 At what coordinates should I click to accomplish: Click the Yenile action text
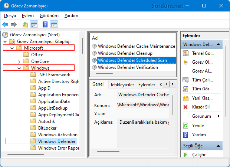click(x=198, y=126)
